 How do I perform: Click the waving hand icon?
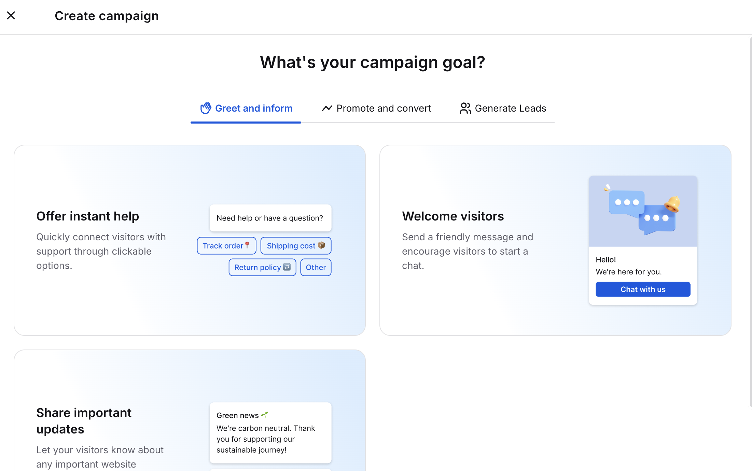206,108
